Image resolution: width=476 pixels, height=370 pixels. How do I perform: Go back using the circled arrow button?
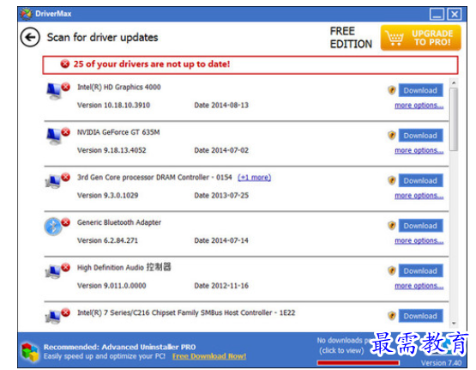(x=30, y=38)
